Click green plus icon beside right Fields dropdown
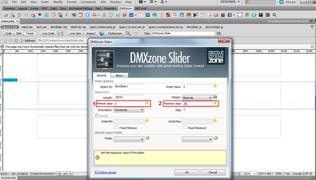 coord(216,138)
